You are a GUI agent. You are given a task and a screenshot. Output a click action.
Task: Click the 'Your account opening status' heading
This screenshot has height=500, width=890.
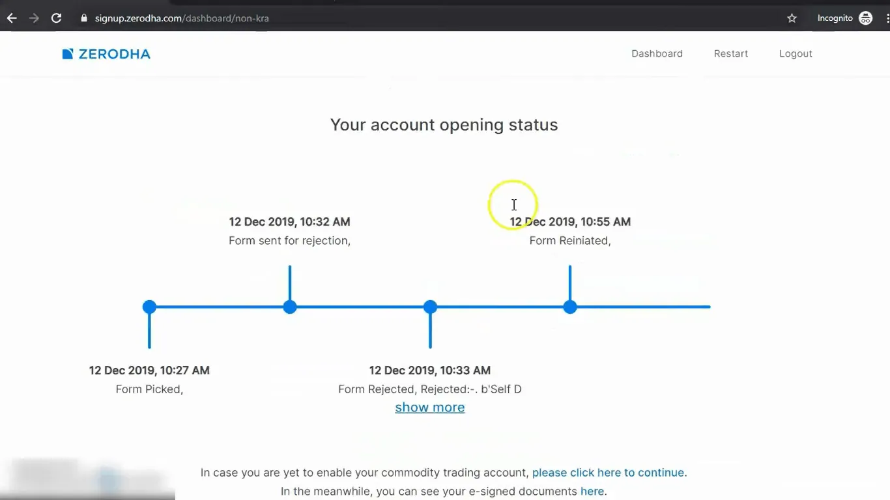(444, 125)
